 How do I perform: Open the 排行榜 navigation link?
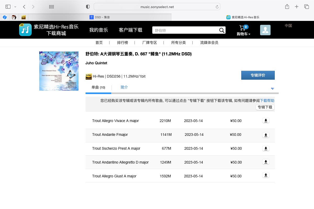tap(122, 43)
